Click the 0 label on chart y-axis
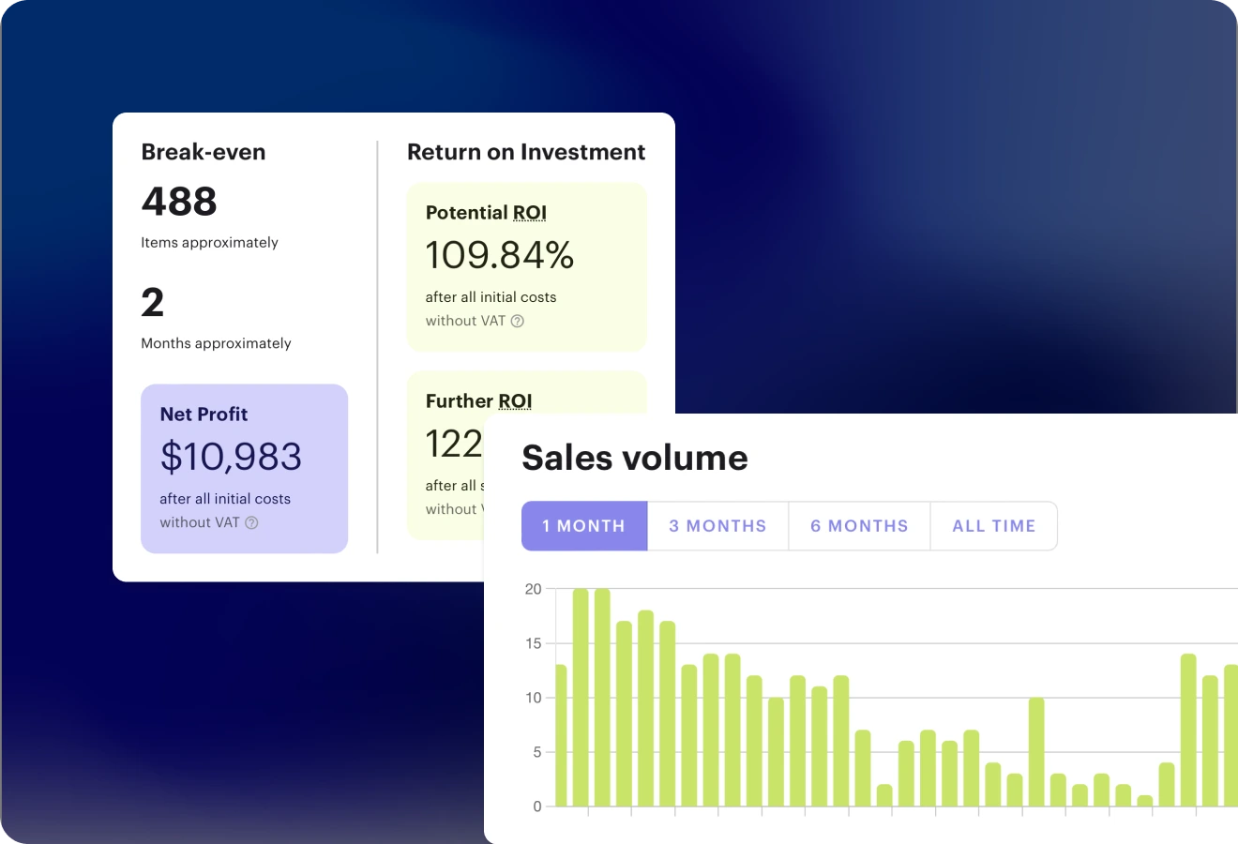 click(x=537, y=806)
